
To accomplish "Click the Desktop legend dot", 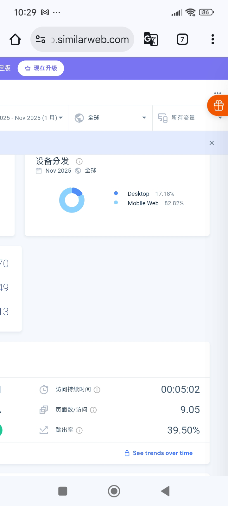I will (x=116, y=193).
